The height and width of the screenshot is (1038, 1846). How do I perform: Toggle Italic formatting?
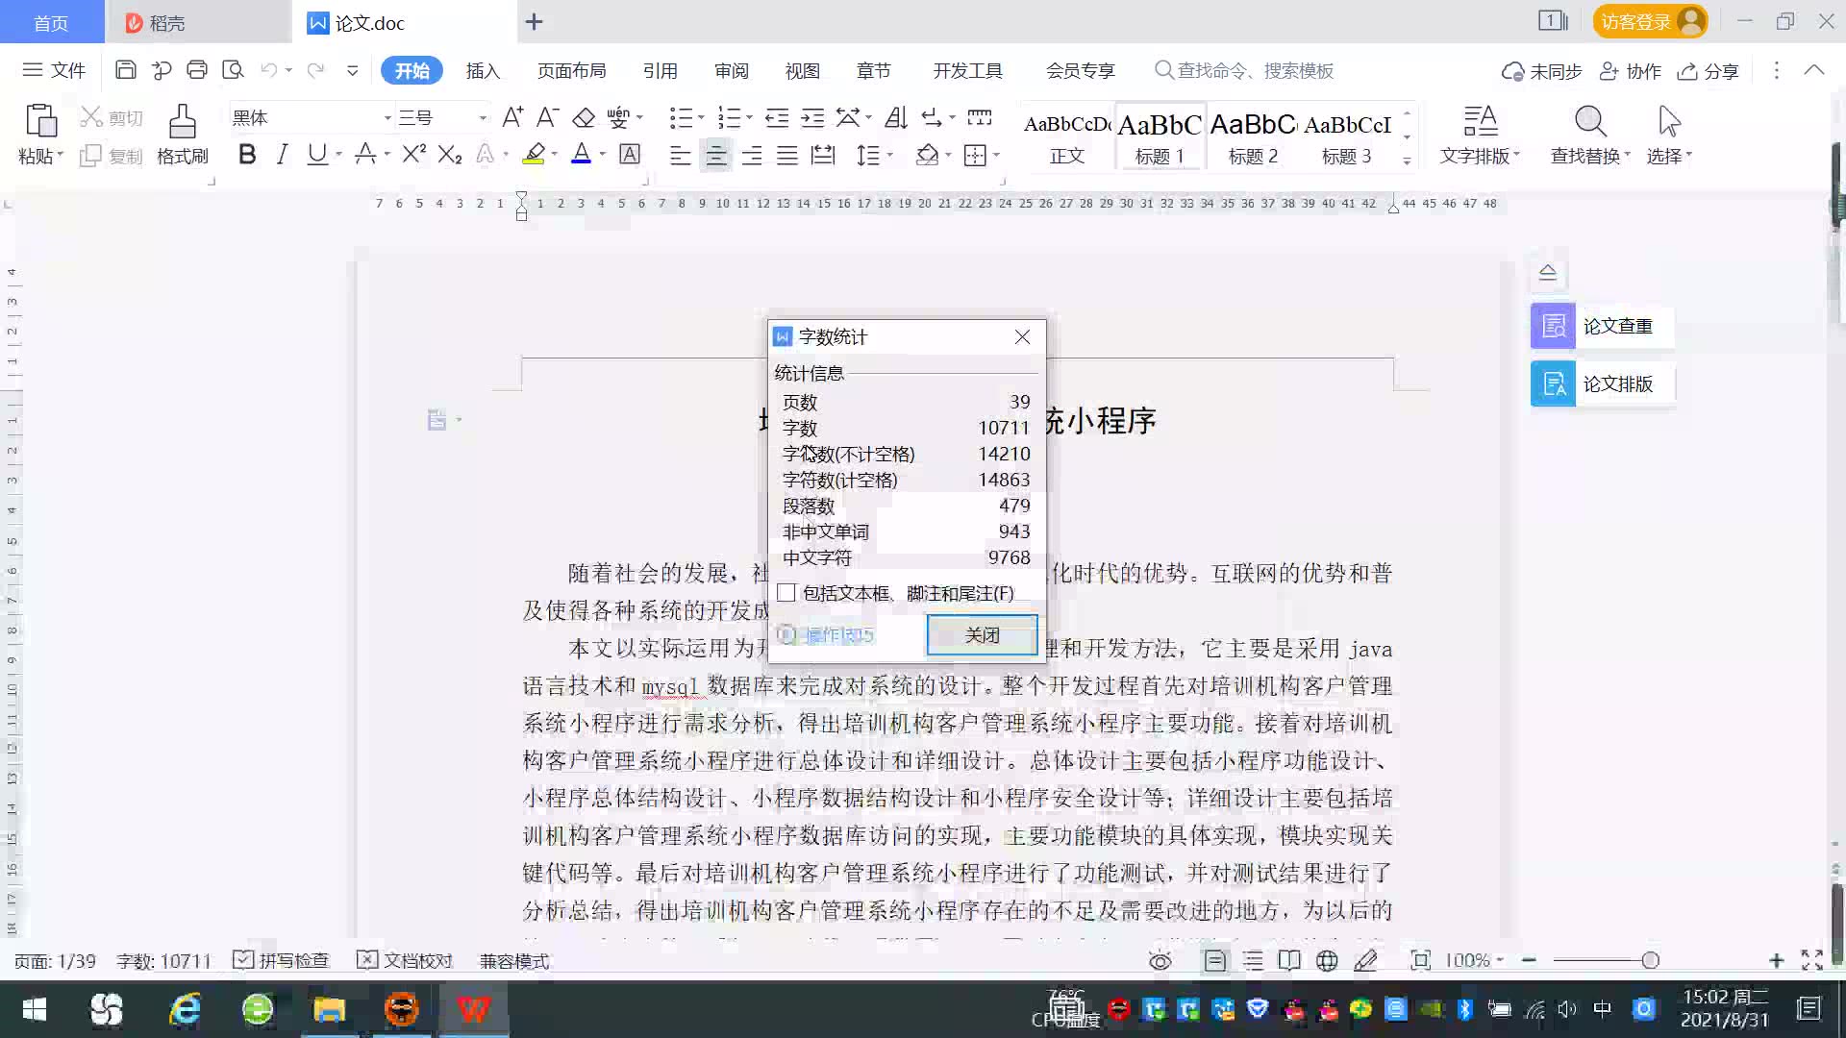click(282, 155)
